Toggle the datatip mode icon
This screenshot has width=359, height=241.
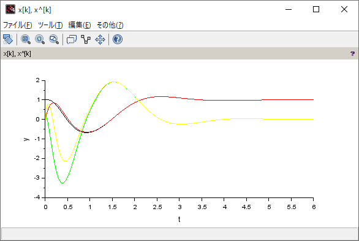[72, 39]
